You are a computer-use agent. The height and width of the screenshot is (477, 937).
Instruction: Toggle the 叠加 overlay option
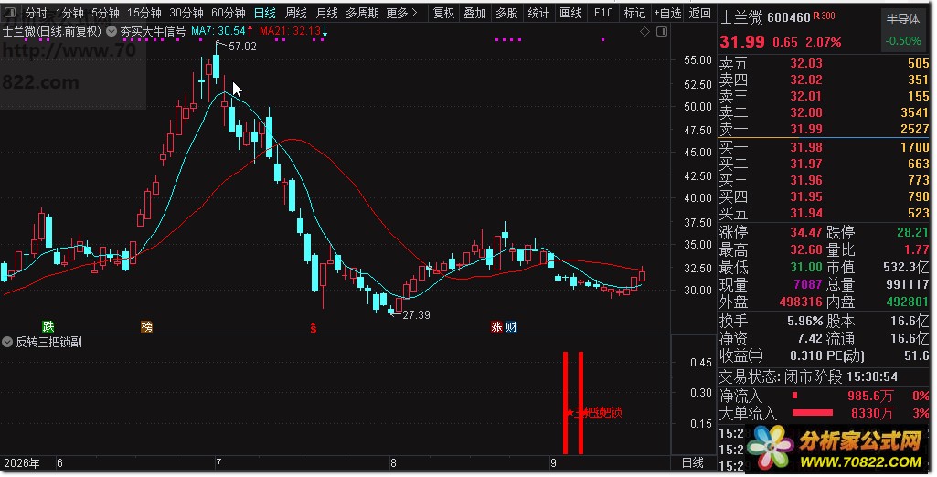tap(475, 13)
